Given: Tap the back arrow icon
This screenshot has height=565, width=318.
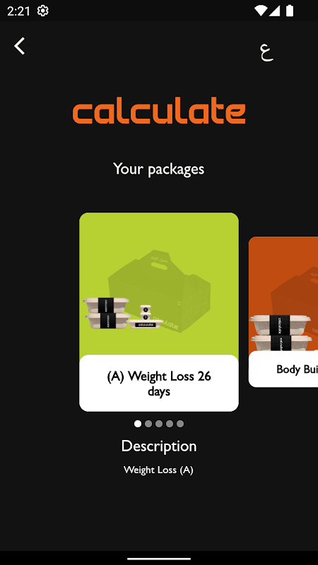Looking at the screenshot, I should click(x=20, y=46).
